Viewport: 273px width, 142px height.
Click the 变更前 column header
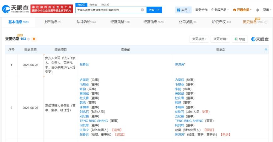[126, 50]
